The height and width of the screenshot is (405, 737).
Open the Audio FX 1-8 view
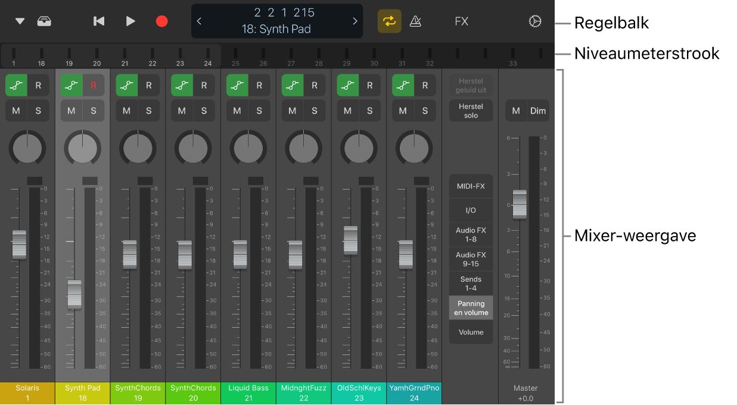click(471, 234)
